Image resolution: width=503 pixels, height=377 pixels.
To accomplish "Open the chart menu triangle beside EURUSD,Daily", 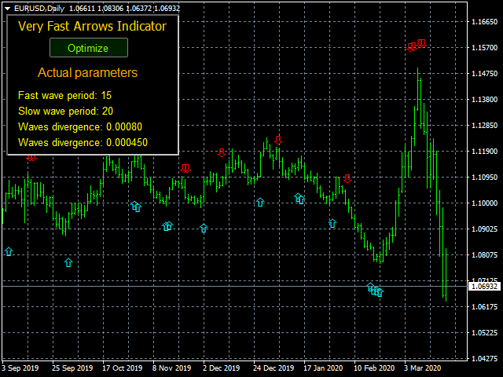I will 8,9.
